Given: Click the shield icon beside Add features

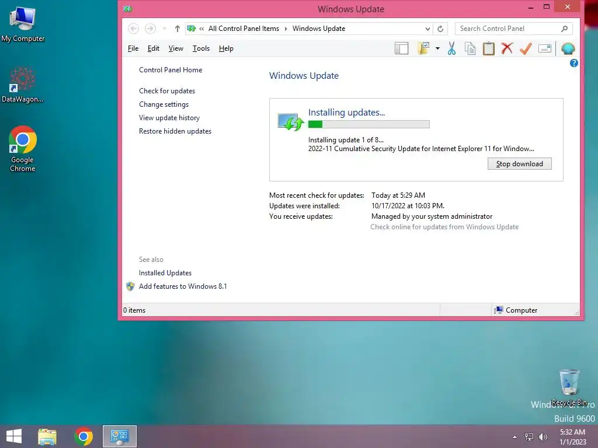Looking at the screenshot, I should coord(130,286).
